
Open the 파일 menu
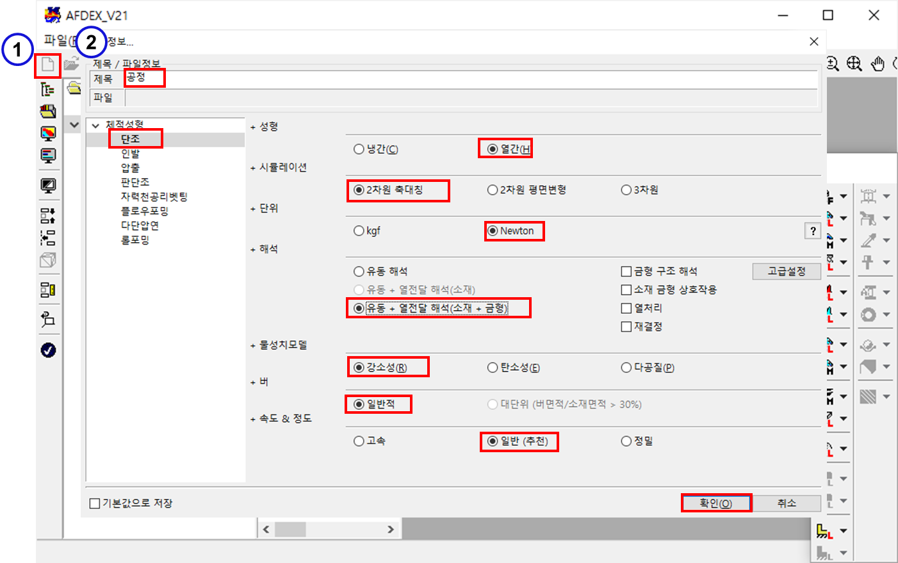click(56, 41)
